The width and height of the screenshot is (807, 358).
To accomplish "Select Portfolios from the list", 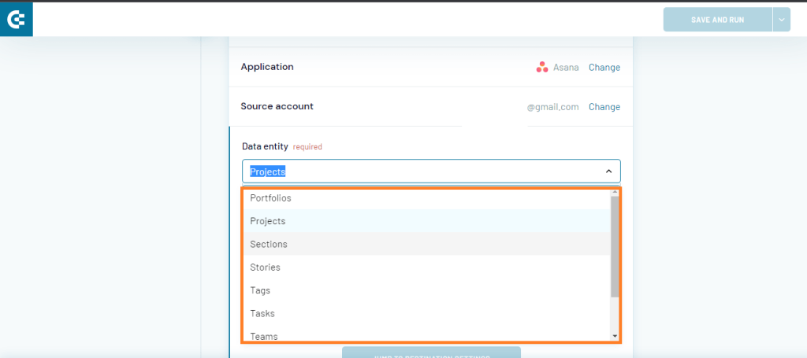I will coord(426,197).
